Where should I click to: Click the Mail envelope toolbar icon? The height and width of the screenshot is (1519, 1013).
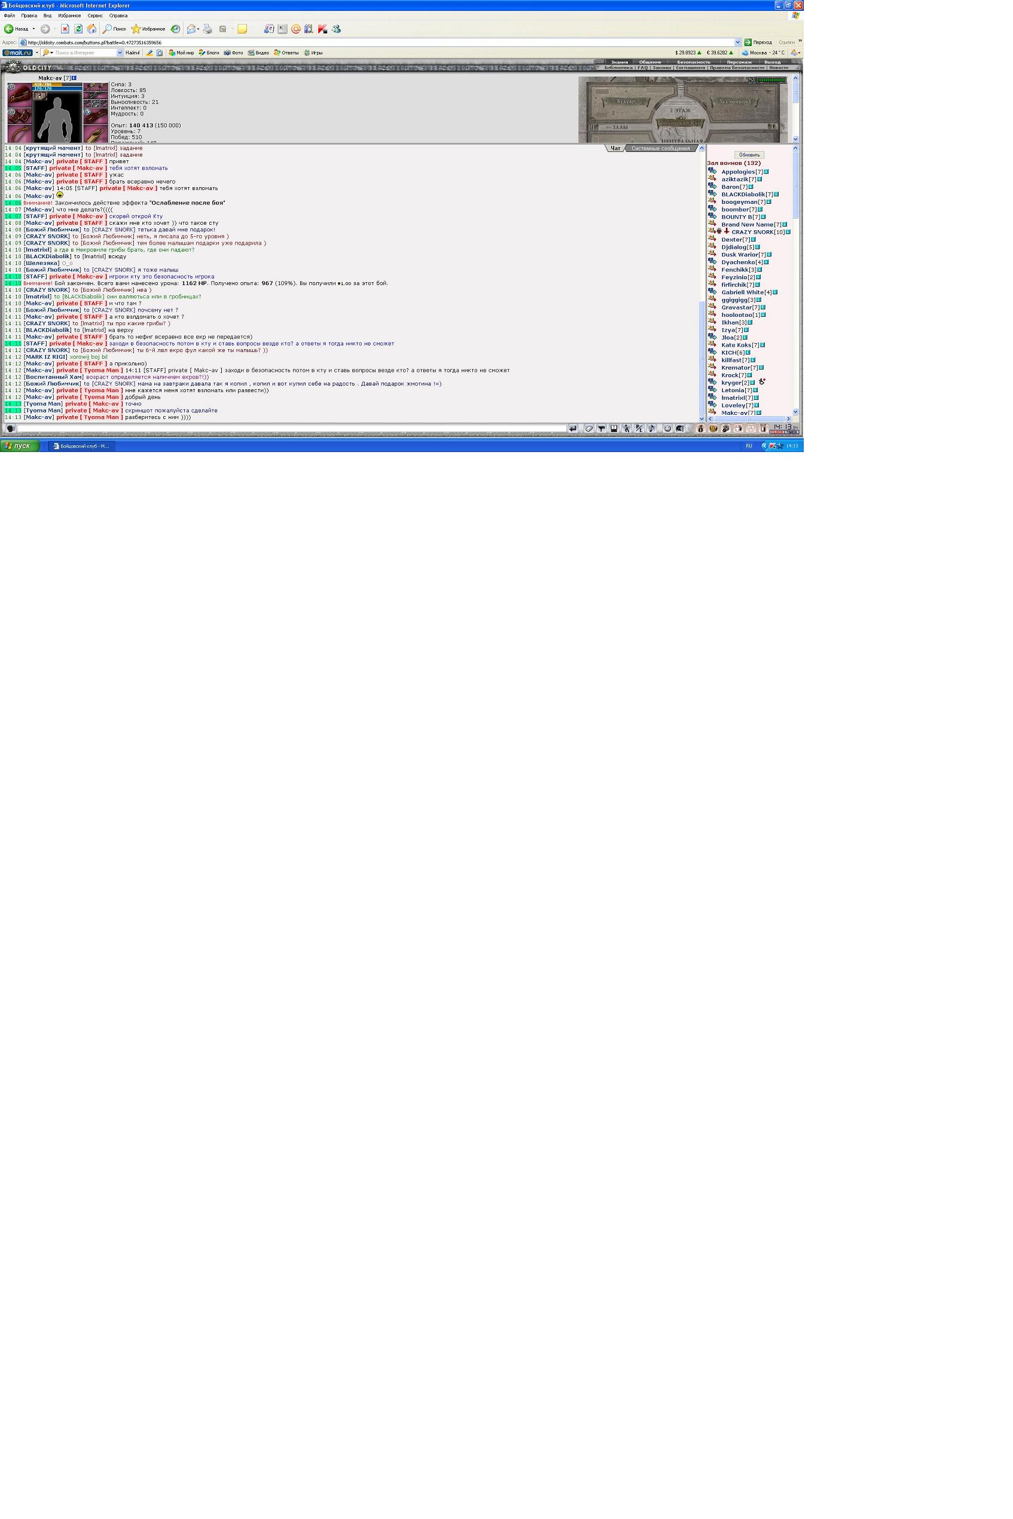191,29
